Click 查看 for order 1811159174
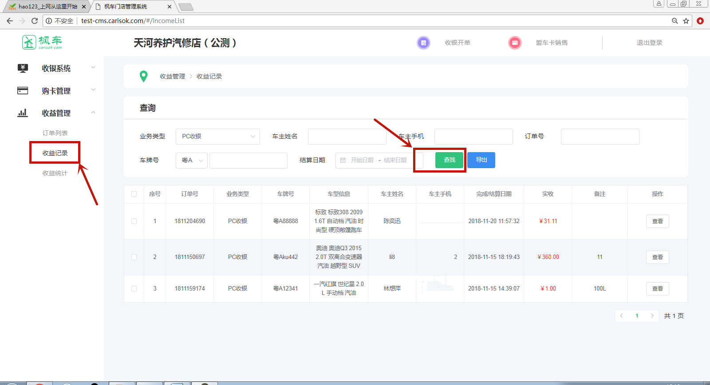This screenshot has height=385, width=710. coord(657,288)
